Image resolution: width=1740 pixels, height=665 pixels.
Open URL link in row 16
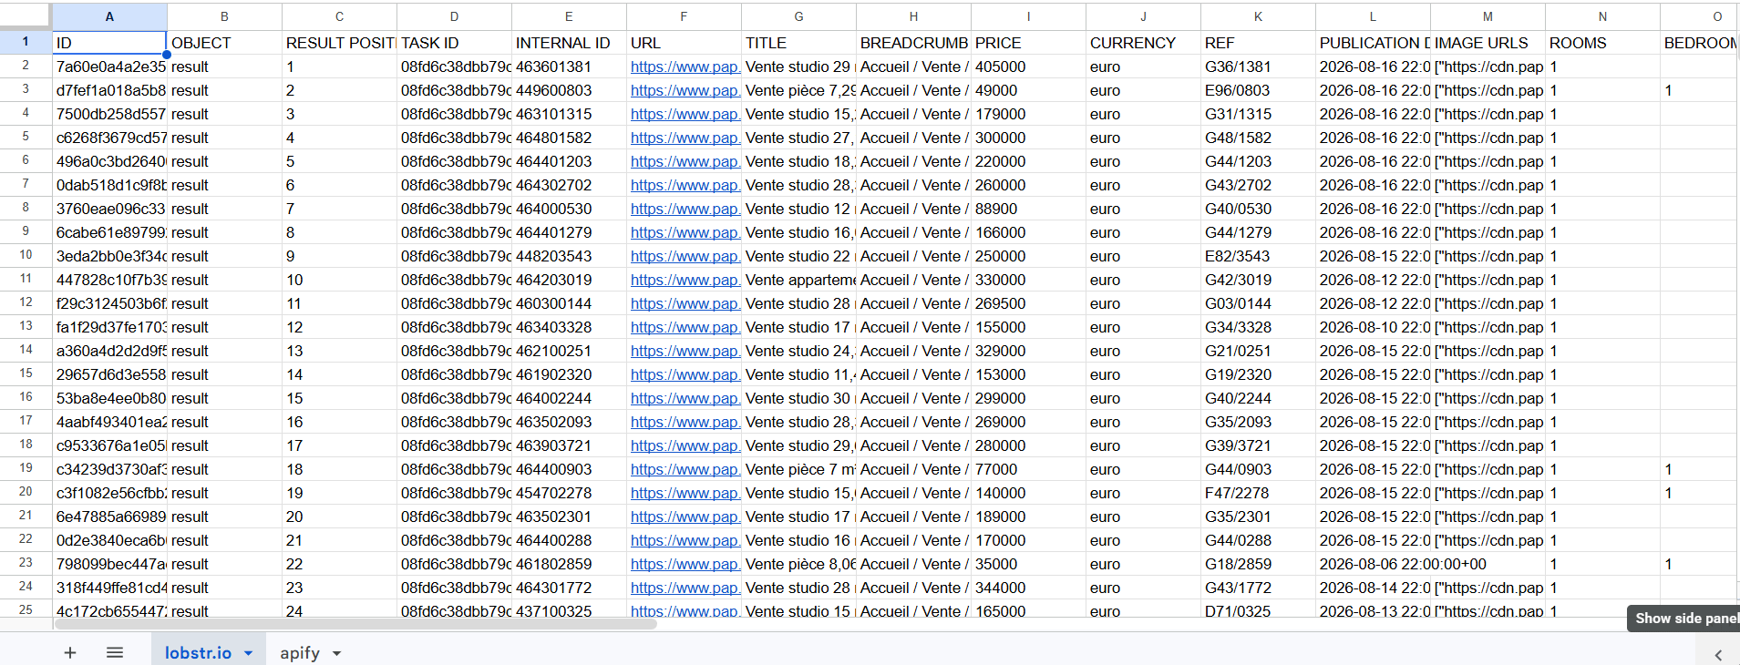[685, 398]
